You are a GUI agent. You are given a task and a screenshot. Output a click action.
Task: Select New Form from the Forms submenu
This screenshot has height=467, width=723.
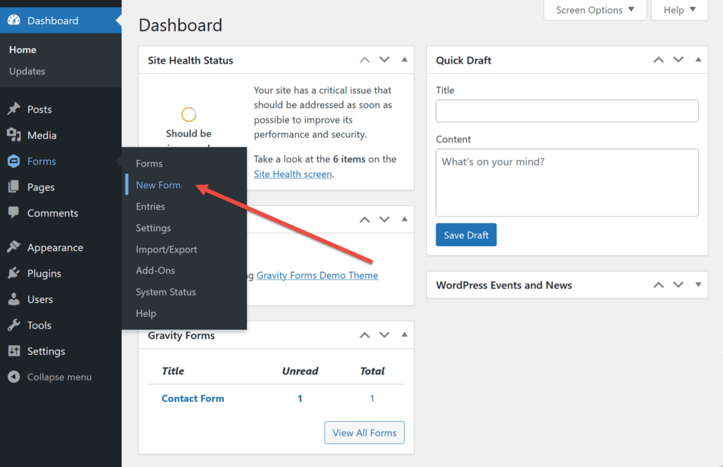(x=158, y=185)
